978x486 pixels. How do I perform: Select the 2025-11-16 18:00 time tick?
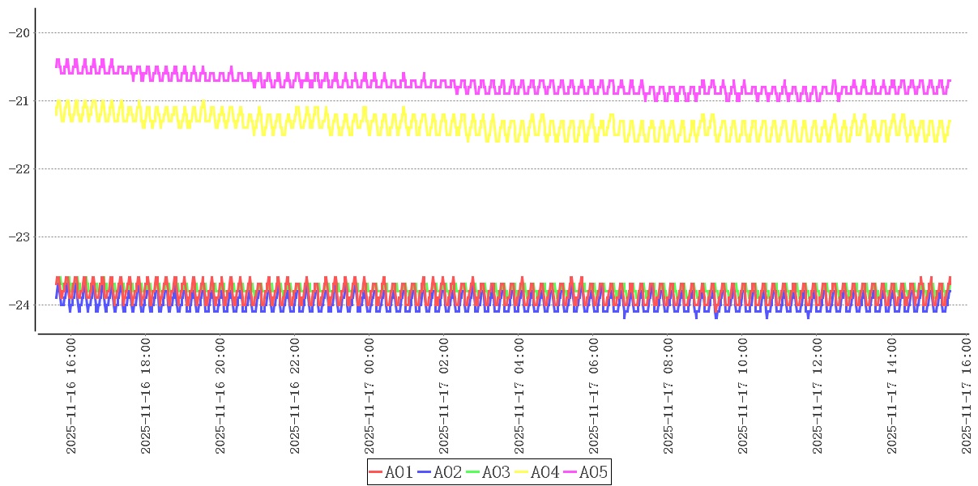pyautogui.click(x=146, y=396)
